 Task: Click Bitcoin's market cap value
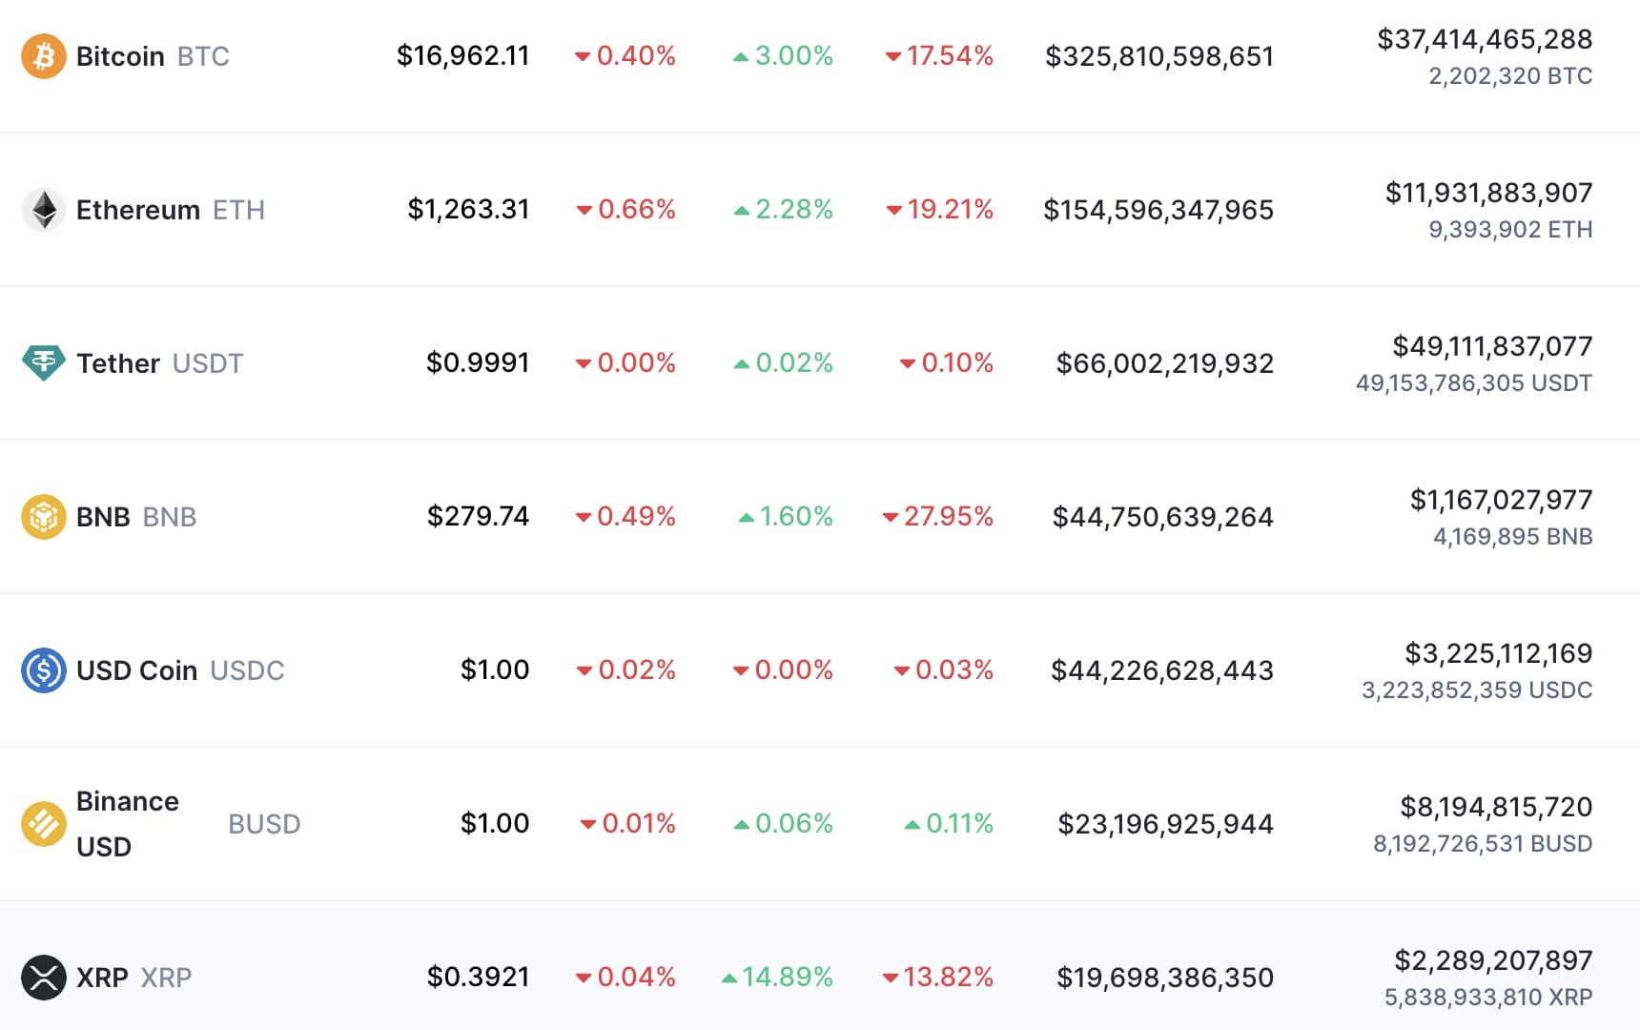(1159, 56)
